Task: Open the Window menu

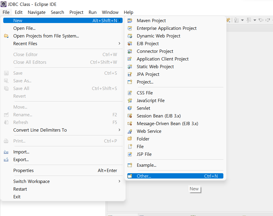Action: (110, 12)
